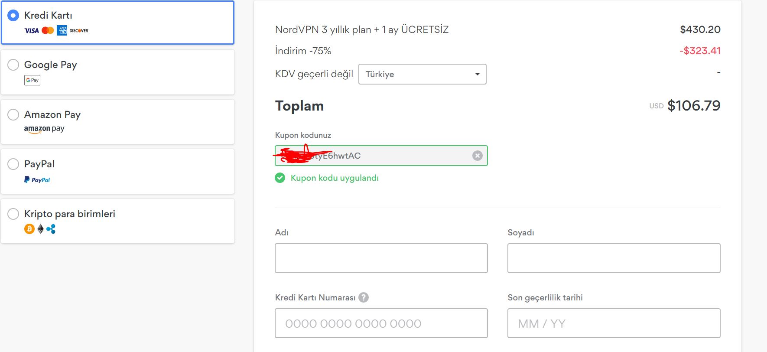767x352 pixels.
Task: Click the Son geçerlilik tarihi field
Action: coord(614,323)
